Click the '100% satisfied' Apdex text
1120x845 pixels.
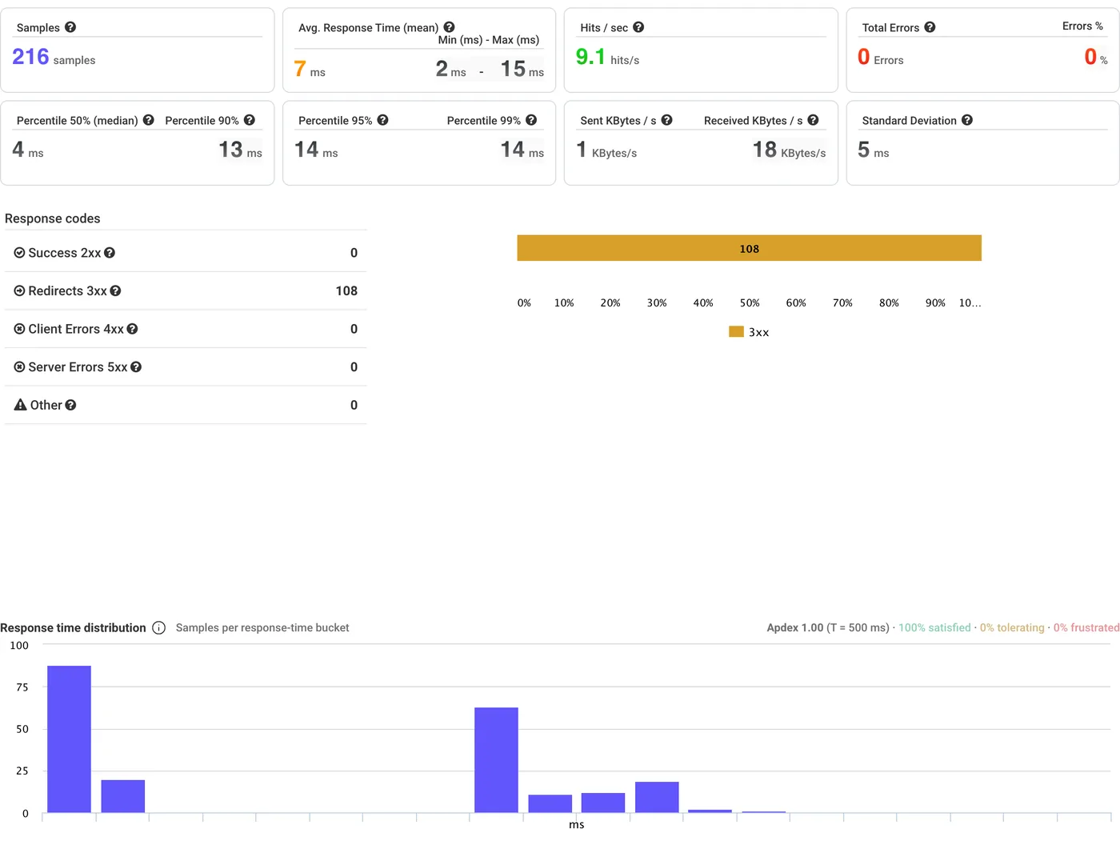point(934,628)
